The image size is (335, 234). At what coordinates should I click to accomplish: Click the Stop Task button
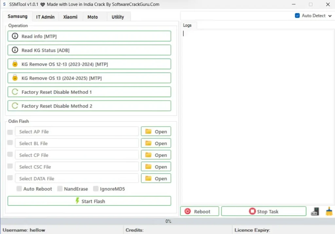tap(264, 211)
